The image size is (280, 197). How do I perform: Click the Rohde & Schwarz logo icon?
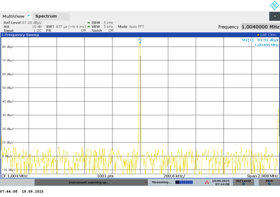pyautogui.click(x=274, y=5)
